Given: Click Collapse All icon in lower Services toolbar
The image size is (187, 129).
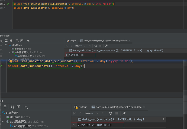Looking at the screenshot, I should coord(5,107).
